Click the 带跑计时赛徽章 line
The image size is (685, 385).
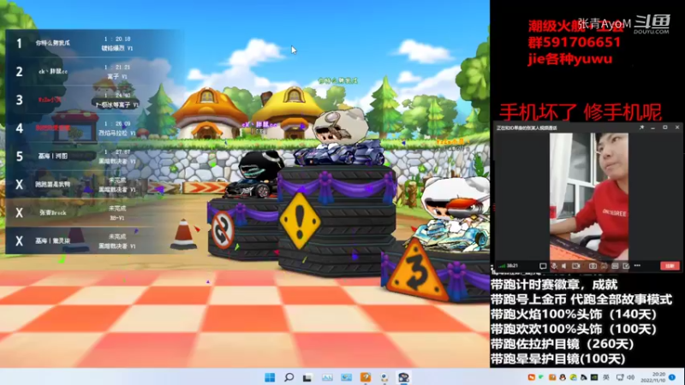(554, 285)
